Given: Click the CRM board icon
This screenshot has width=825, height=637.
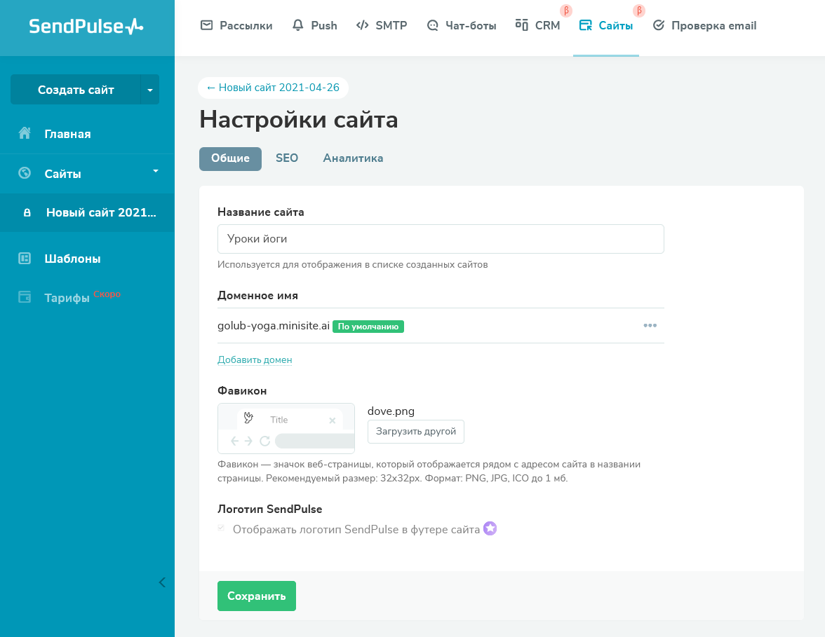Looking at the screenshot, I should [x=521, y=25].
